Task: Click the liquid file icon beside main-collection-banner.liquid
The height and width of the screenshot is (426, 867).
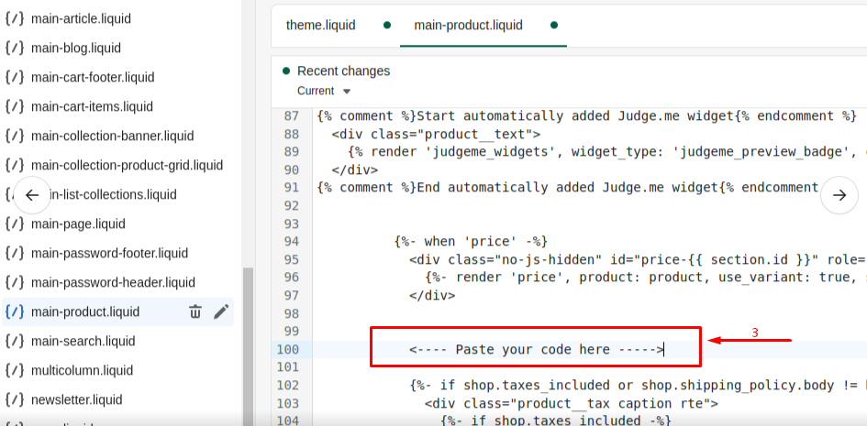Action: [x=15, y=136]
